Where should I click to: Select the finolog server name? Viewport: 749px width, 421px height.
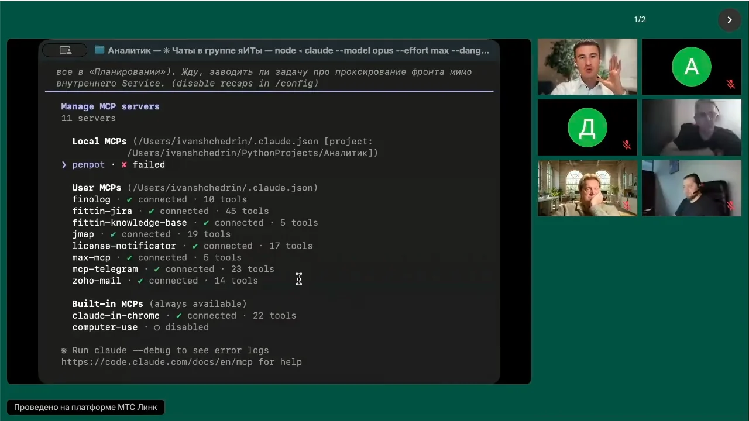pyautogui.click(x=91, y=199)
